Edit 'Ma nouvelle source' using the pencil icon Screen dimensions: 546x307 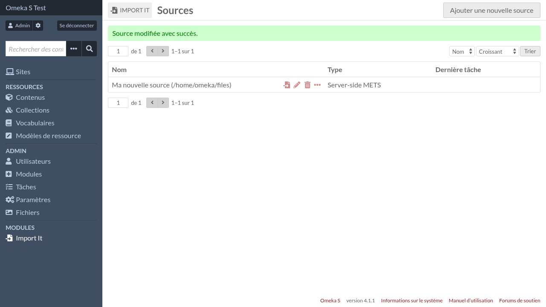tap(297, 85)
